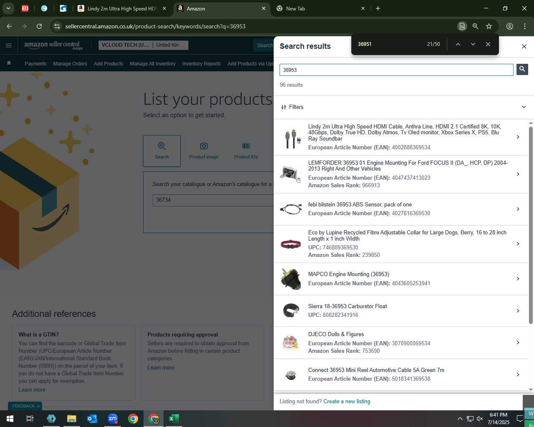Expand the Filters section
The image size is (534, 427).
click(x=403, y=107)
